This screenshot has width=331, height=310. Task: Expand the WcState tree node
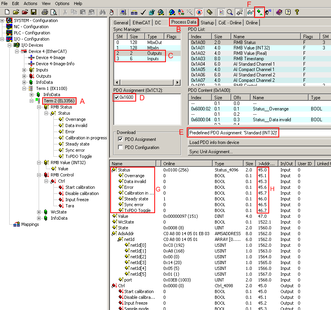[39, 212]
